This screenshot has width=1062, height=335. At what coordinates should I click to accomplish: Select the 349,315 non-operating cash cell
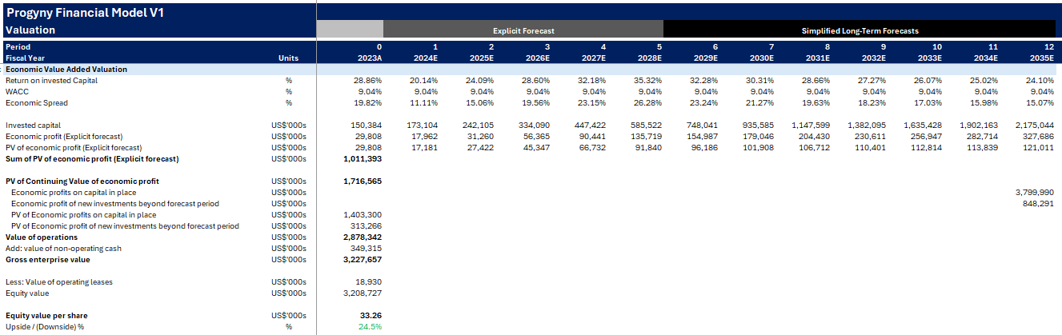click(367, 249)
